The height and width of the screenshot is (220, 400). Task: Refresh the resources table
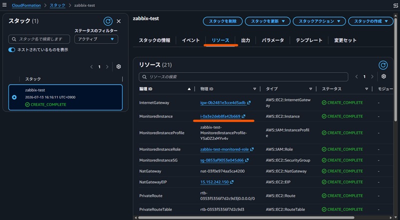[383, 65]
